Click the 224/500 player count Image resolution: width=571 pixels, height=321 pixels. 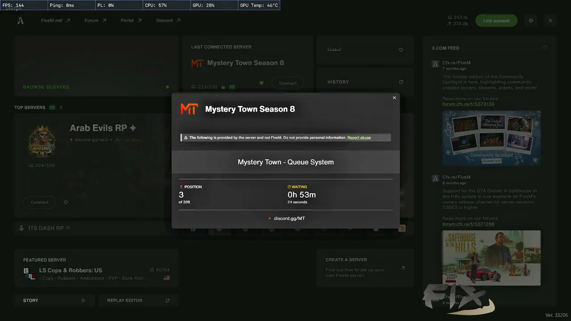42,165
